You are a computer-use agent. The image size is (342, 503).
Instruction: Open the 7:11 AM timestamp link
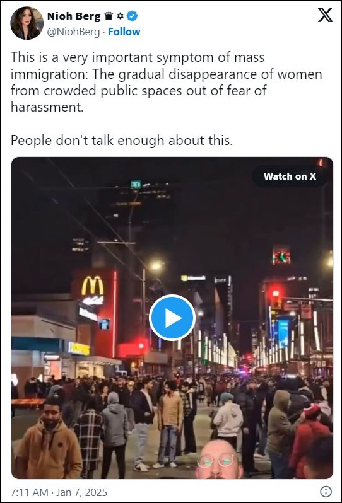click(x=29, y=492)
